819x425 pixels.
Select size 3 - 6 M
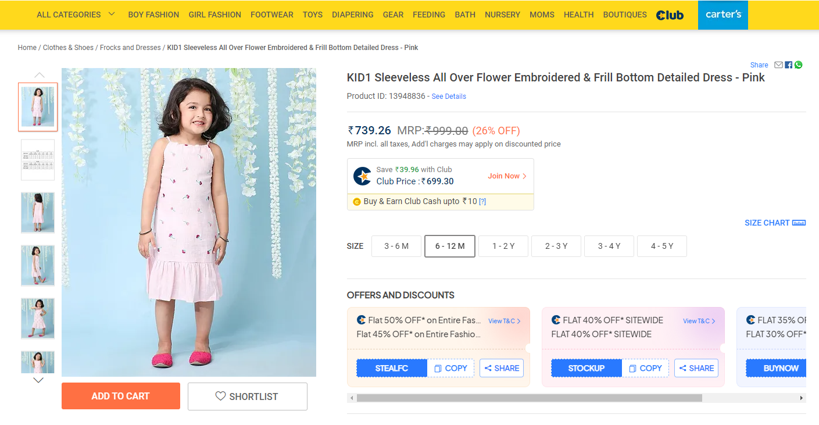[396, 246]
